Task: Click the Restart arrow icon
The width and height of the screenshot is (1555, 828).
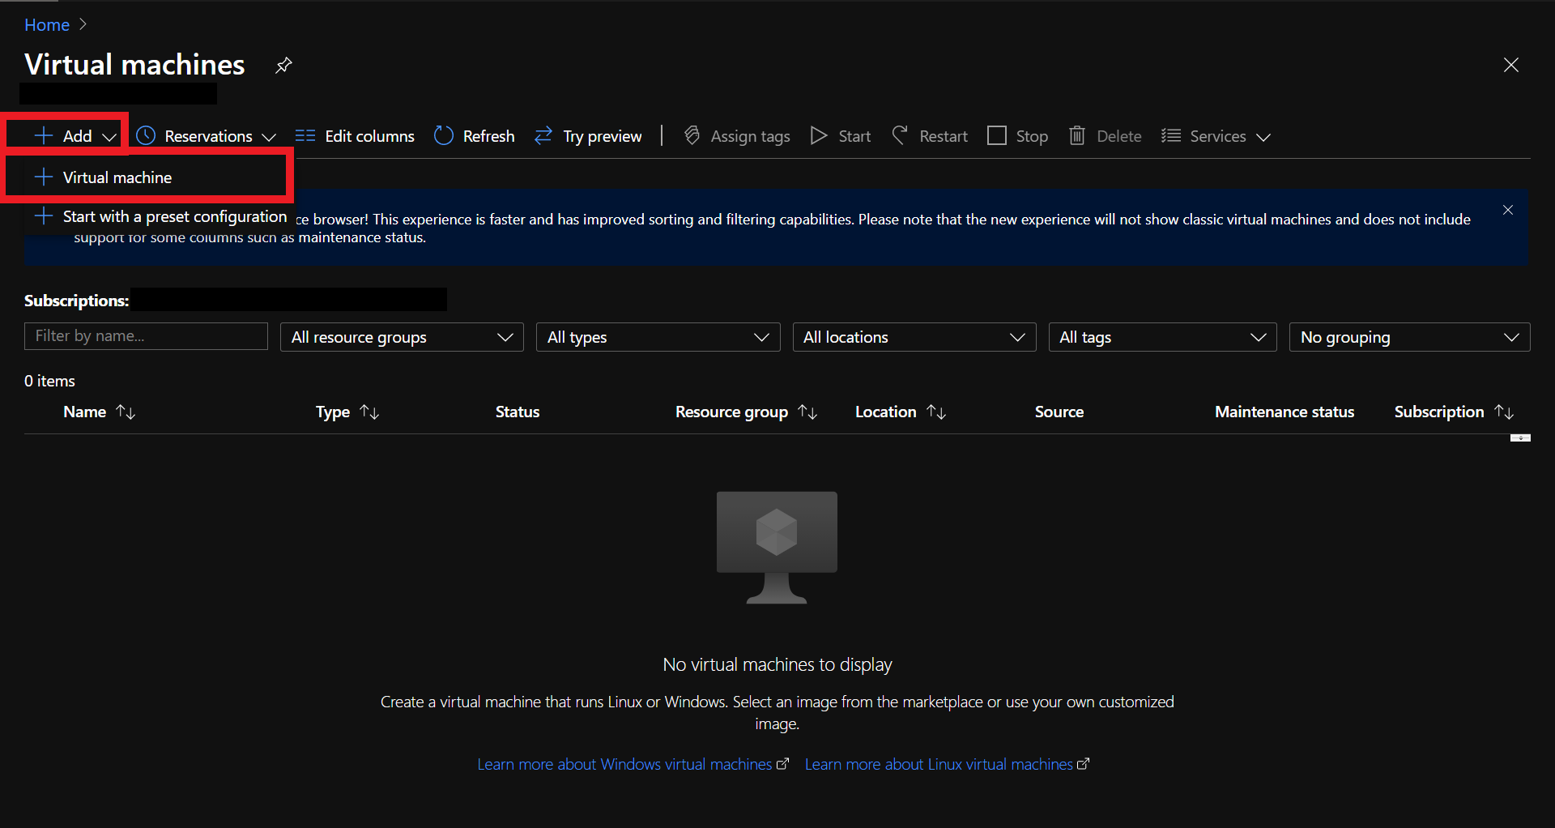Action: click(x=899, y=135)
